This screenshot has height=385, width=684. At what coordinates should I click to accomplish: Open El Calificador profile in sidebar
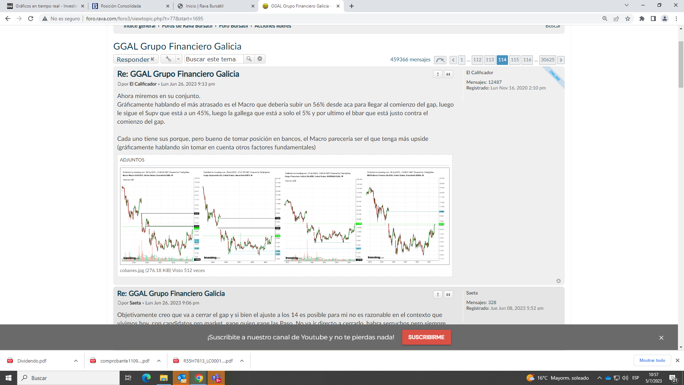point(480,73)
